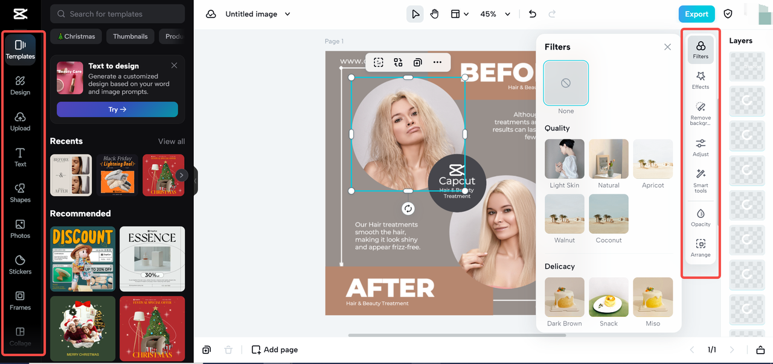Click the Filters icon in right toolbar

point(701,49)
